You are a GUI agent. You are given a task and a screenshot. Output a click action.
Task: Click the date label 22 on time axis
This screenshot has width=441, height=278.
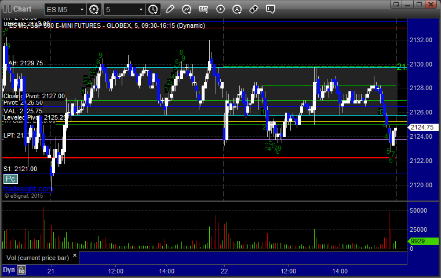pos(224,271)
